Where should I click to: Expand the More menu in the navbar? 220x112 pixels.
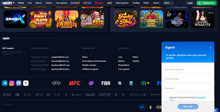[x=168, y=3]
